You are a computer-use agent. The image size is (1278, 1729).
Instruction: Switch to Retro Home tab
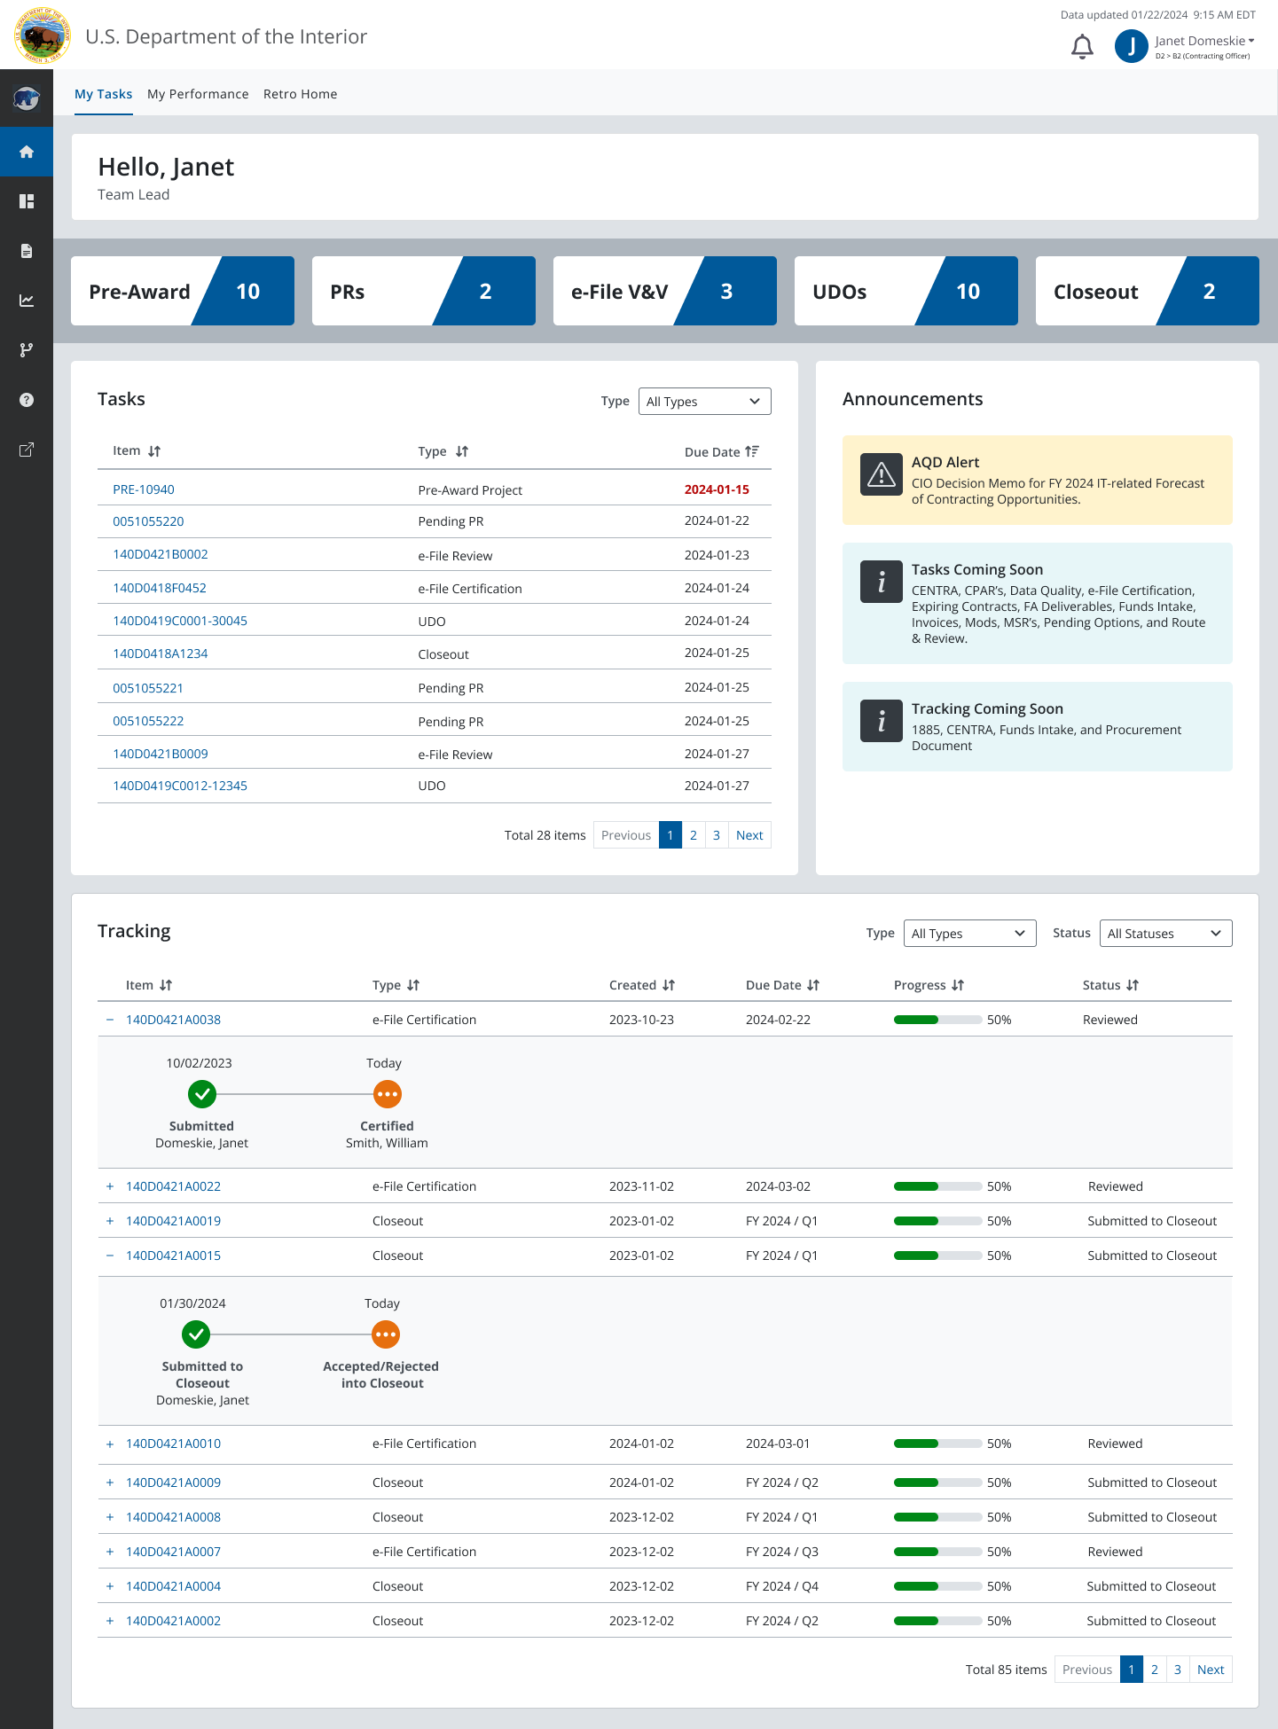pos(300,94)
